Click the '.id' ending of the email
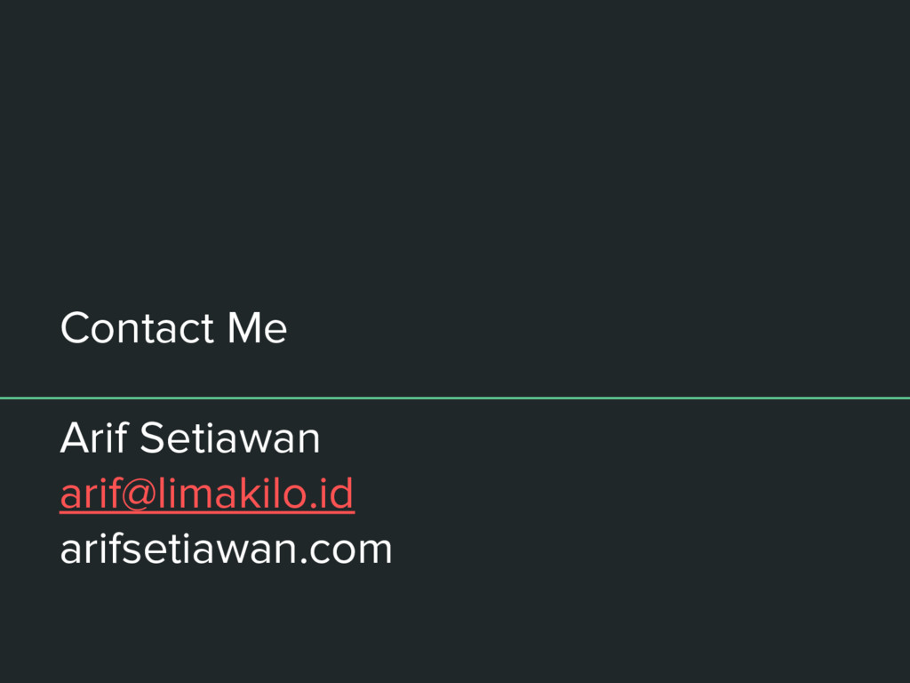 [333, 494]
